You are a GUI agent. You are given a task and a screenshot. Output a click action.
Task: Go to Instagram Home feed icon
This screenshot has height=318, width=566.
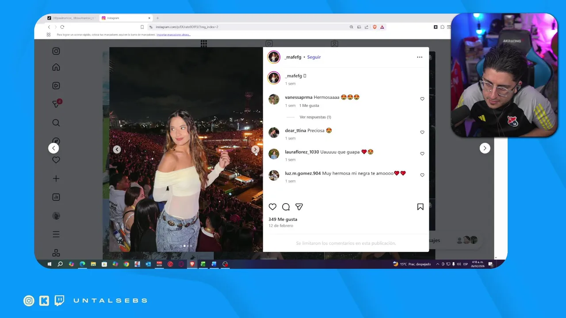pos(56,67)
